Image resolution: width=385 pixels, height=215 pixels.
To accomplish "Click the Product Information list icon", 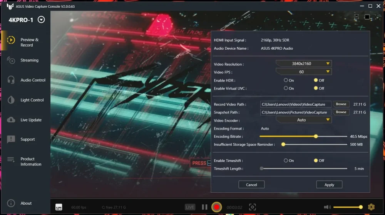I will [11, 160].
